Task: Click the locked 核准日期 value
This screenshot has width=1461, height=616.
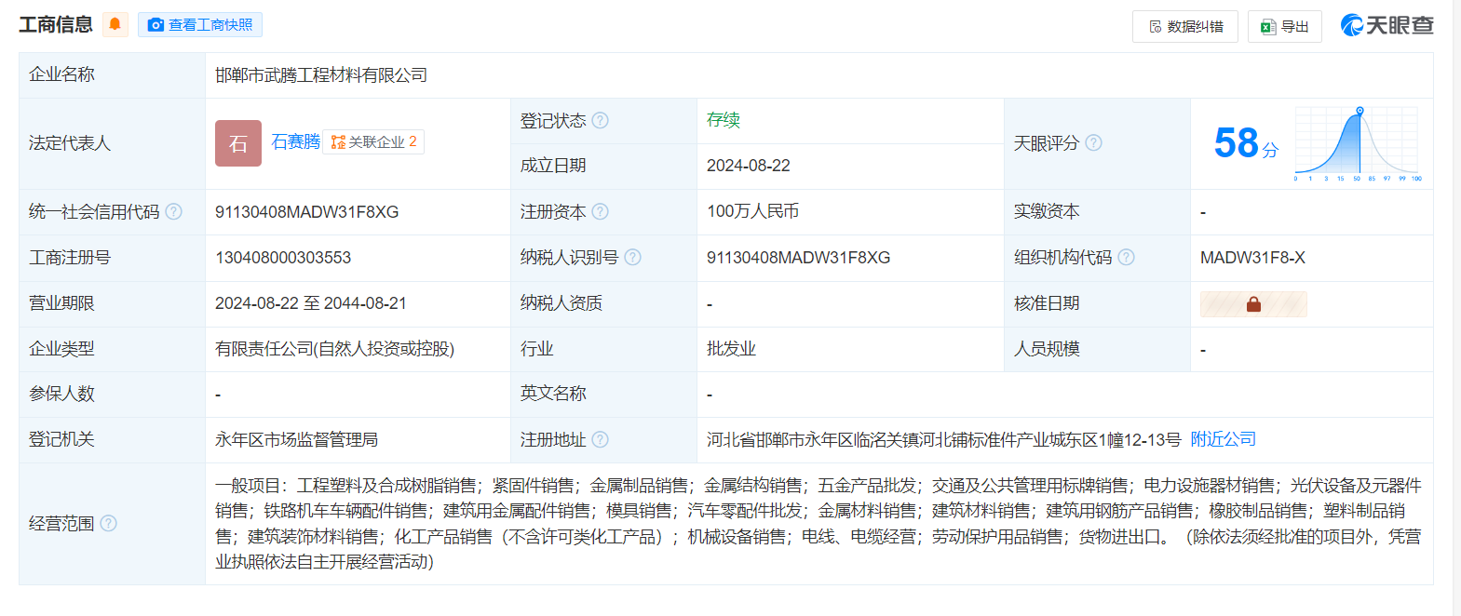Action: pos(1253,304)
